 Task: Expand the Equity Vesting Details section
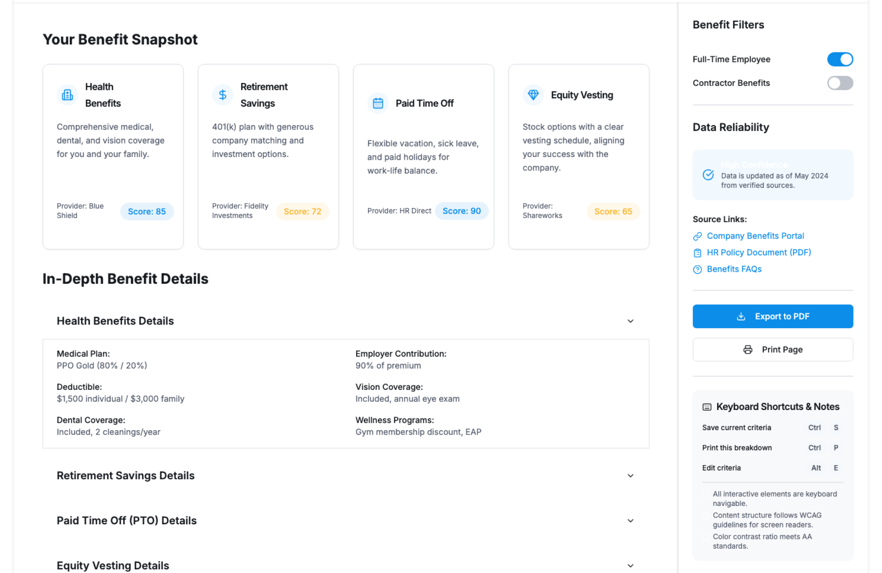tap(630, 566)
